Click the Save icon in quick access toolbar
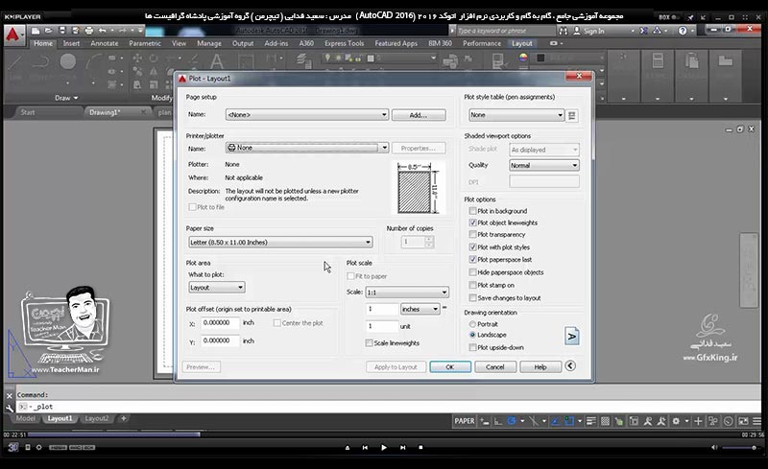This screenshot has height=469, width=768. [62, 31]
